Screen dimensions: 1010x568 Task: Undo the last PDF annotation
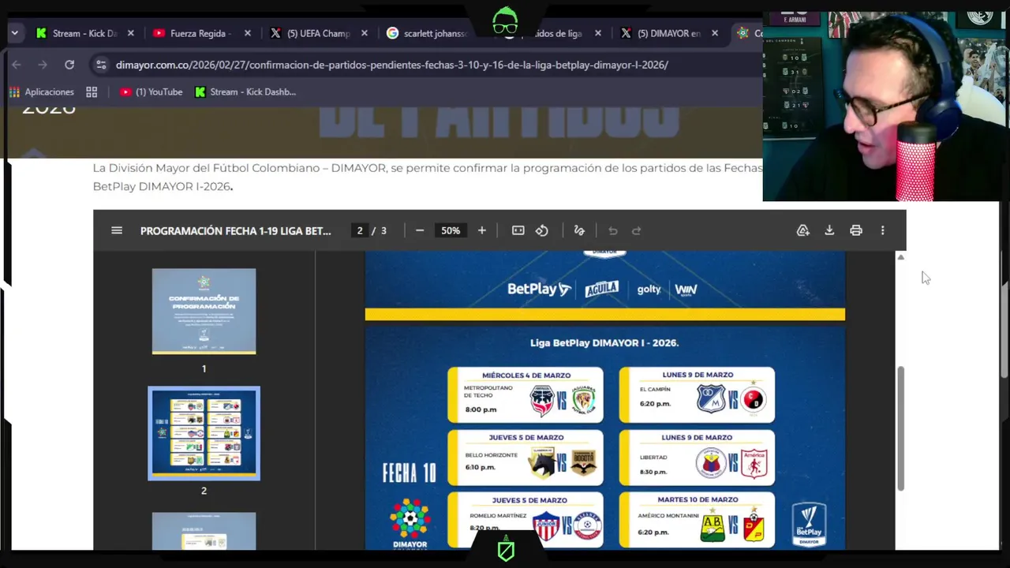click(612, 230)
